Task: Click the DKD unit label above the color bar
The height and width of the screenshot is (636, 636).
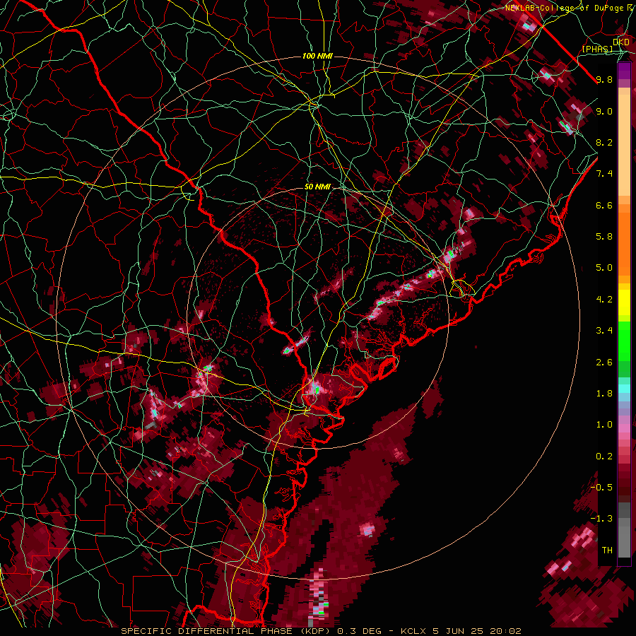Action: (621, 42)
